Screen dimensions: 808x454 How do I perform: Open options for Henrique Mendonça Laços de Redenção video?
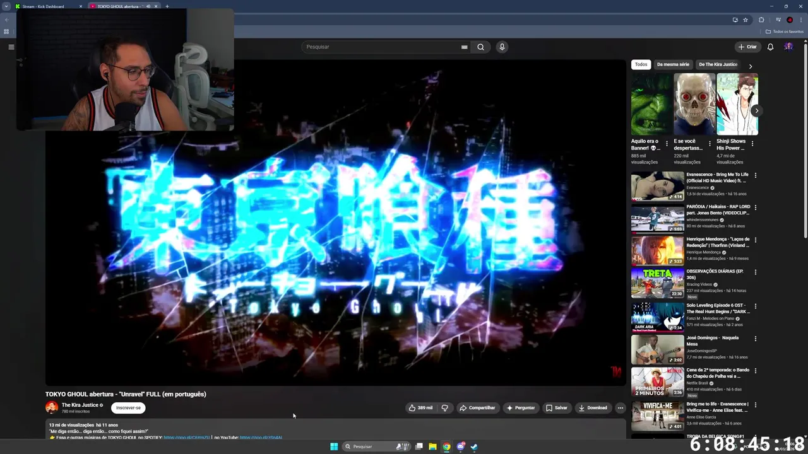click(x=755, y=240)
